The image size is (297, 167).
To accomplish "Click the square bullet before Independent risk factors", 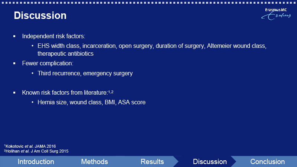I will pyautogui.click(x=14, y=36).
